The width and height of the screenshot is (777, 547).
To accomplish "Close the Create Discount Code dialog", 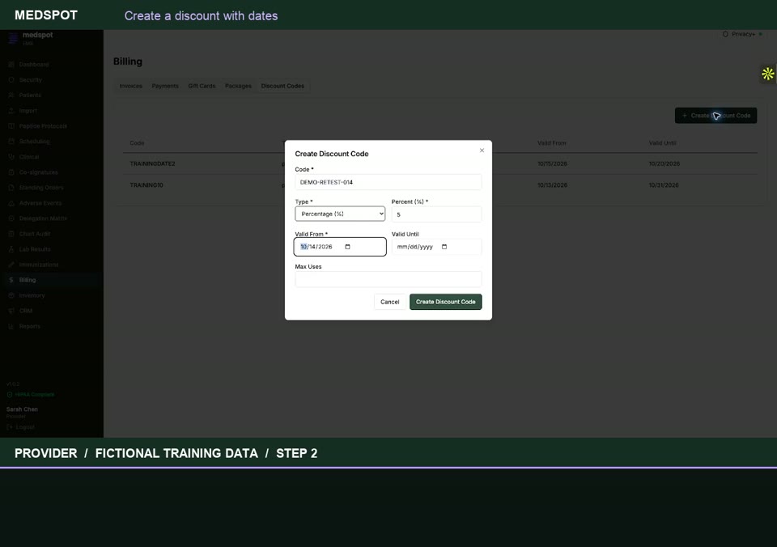I will [482, 151].
